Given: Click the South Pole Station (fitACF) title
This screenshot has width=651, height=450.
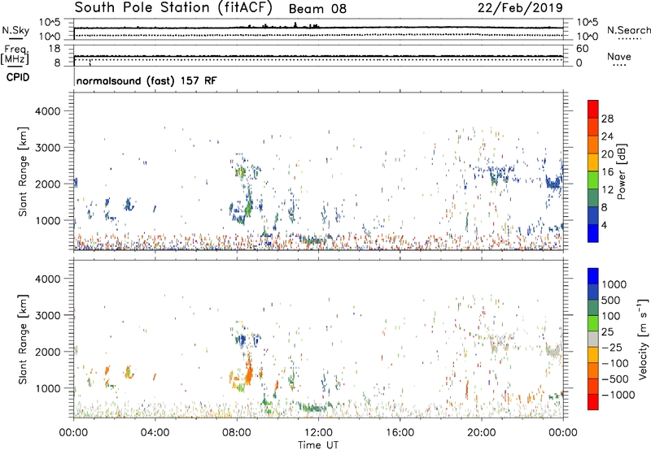Looking at the screenshot, I should click(x=173, y=8).
